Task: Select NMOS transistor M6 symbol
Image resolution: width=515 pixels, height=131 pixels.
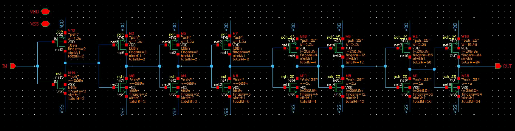Action: 226,88
